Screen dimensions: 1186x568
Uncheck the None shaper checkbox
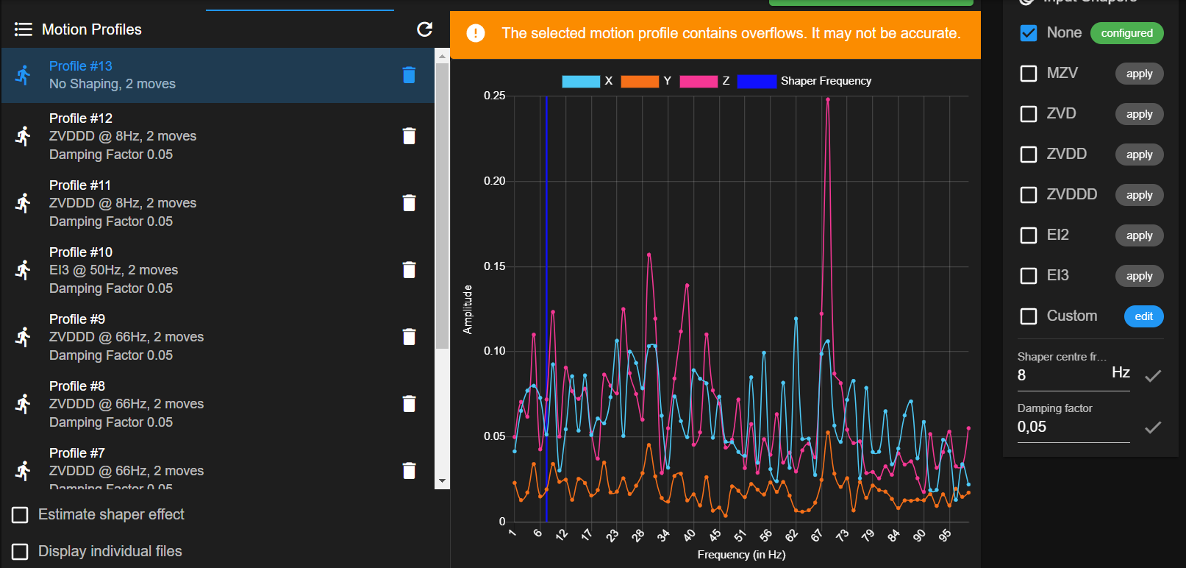pyautogui.click(x=1029, y=33)
